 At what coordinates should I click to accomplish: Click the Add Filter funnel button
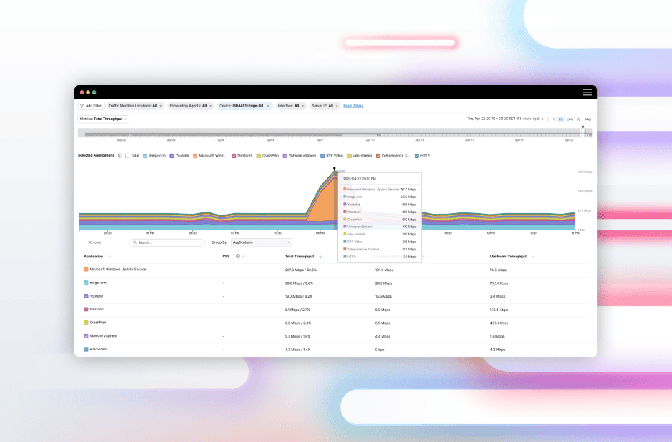[91, 105]
